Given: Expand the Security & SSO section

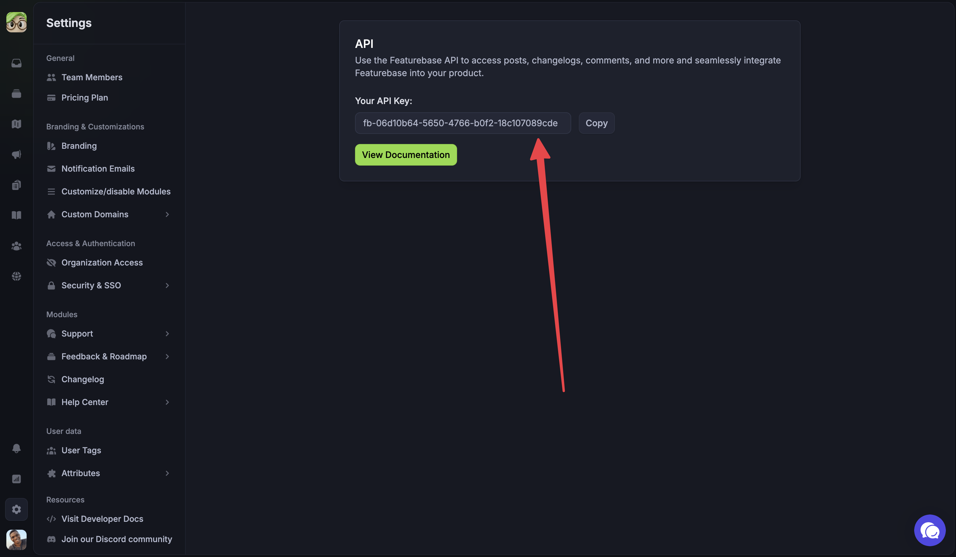Looking at the screenshot, I should [x=167, y=285].
